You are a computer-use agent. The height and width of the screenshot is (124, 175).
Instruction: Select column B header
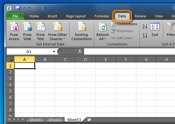45,59
